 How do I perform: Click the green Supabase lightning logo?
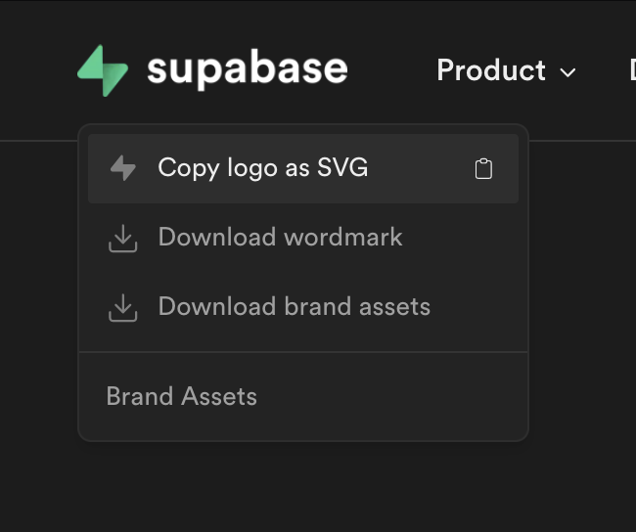click(103, 70)
